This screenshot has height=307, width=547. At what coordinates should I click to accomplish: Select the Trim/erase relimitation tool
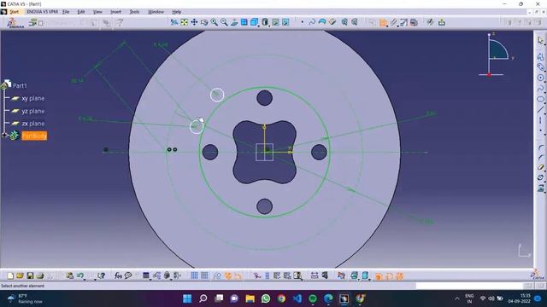click(540, 167)
